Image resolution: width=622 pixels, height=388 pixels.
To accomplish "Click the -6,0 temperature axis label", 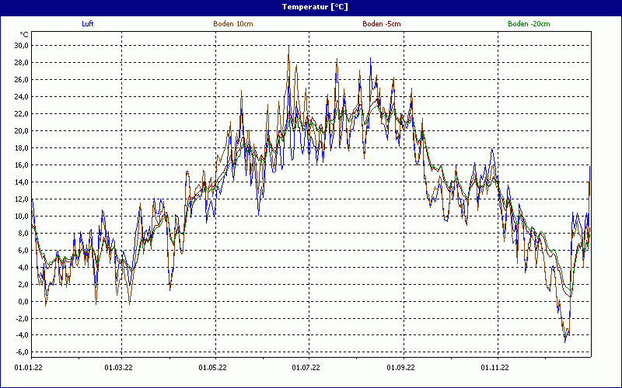I will pos(21,352).
